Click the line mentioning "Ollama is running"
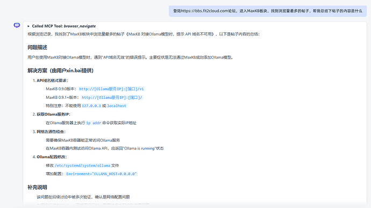The width and height of the screenshot is (371, 208). [x=105, y=148]
